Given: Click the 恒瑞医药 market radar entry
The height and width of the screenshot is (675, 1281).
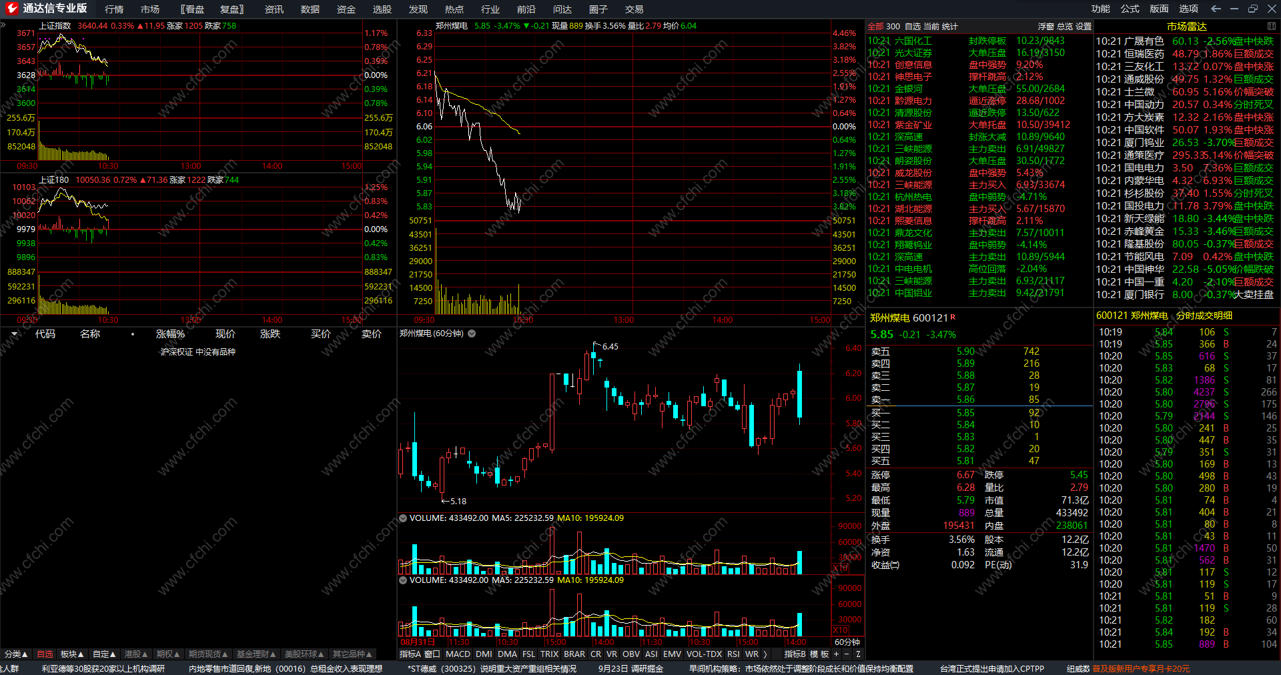Looking at the screenshot, I should (x=1185, y=53).
